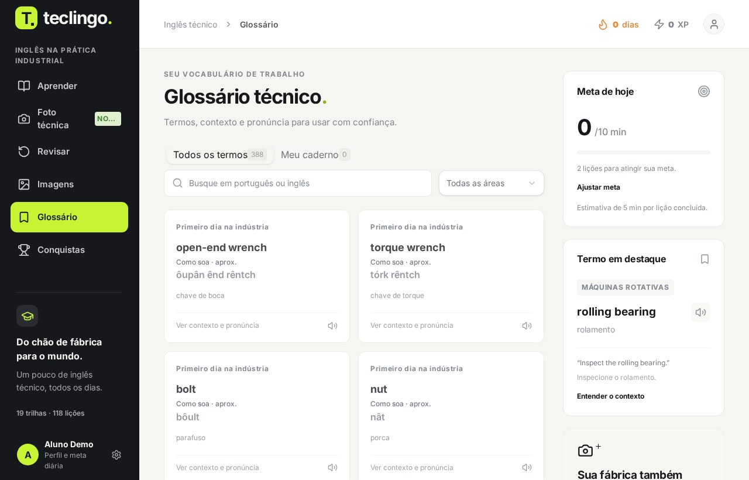Click the XP lightning bolt icon

tap(659, 25)
